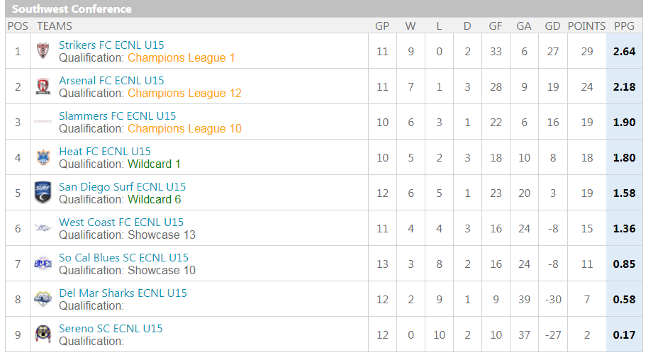Click the Sereno SC team logo
Screen dimensions: 653x355
pyautogui.click(x=43, y=334)
